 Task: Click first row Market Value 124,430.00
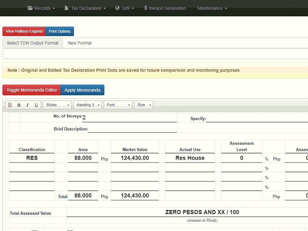click(x=135, y=158)
